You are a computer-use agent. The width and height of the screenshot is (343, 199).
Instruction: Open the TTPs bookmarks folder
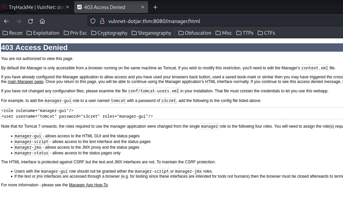(x=245, y=33)
